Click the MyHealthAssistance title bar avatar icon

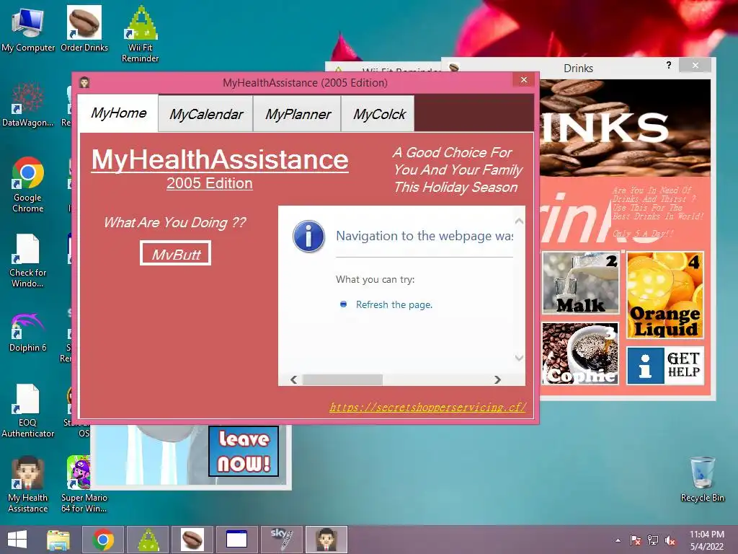coord(85,83)
